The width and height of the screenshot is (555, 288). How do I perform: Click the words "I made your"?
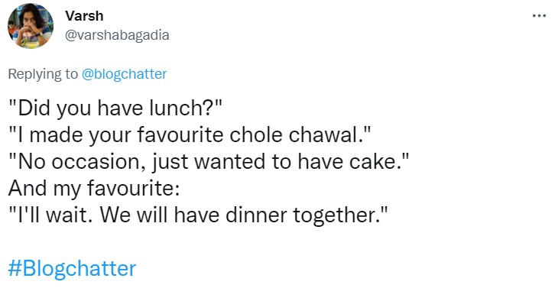[x=74, y=135]
